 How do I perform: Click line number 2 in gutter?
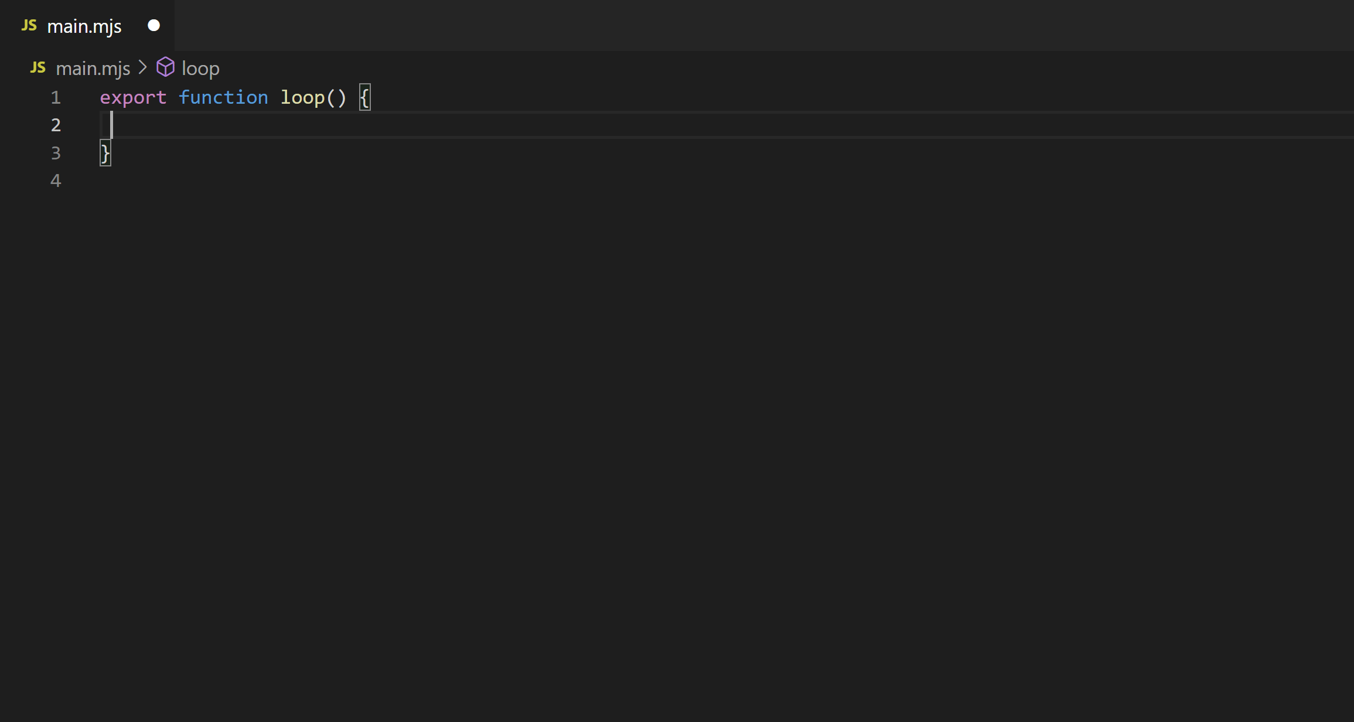pos(56,125)
